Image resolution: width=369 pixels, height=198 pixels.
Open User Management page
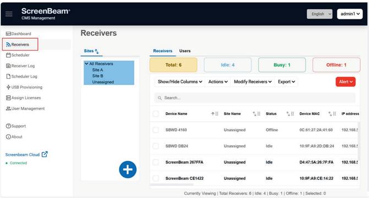(x=25, y=109)
